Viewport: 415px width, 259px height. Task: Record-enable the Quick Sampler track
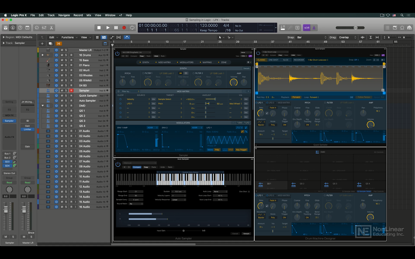[x=71, y=96]
